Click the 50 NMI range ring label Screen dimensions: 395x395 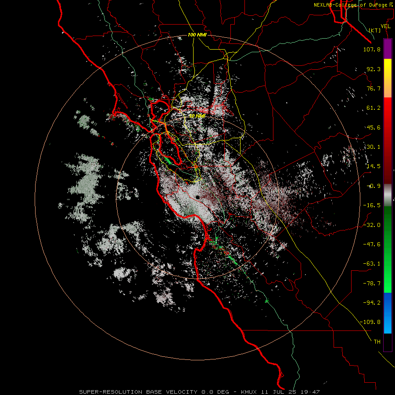197,116
